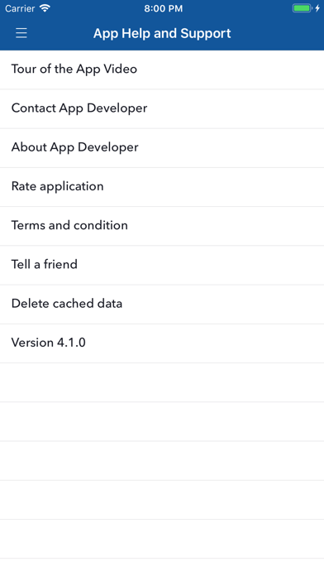Image resolution: width=324 pixels, height=576 pixels.
Task: Tap the word friend in Tell row
Action: (x=60, y=264)
